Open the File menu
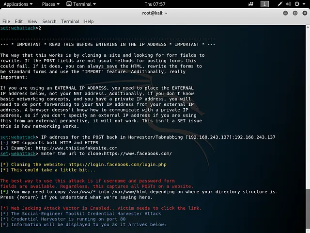Screen dimensions: 310x233 pos(6,21)
